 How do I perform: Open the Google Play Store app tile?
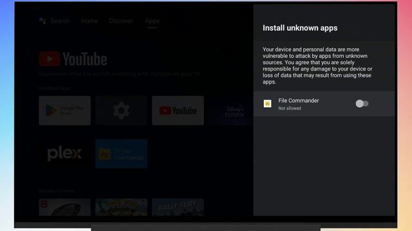click(x=64, y=110)
